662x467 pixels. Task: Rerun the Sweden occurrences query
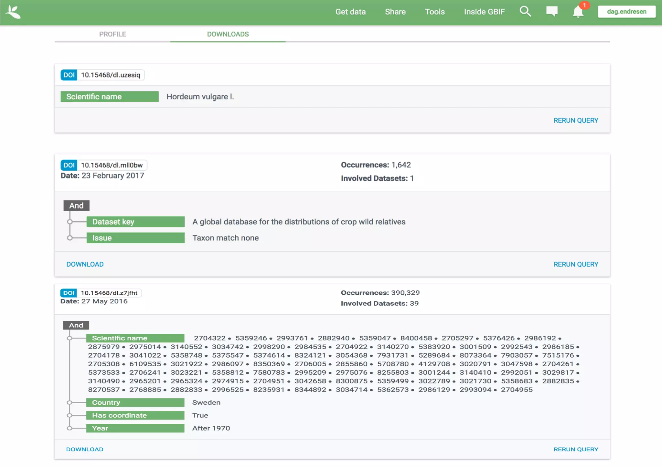(575, 449)
